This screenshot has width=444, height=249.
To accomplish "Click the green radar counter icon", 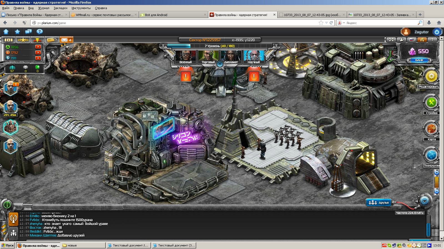I will point(37,67).
